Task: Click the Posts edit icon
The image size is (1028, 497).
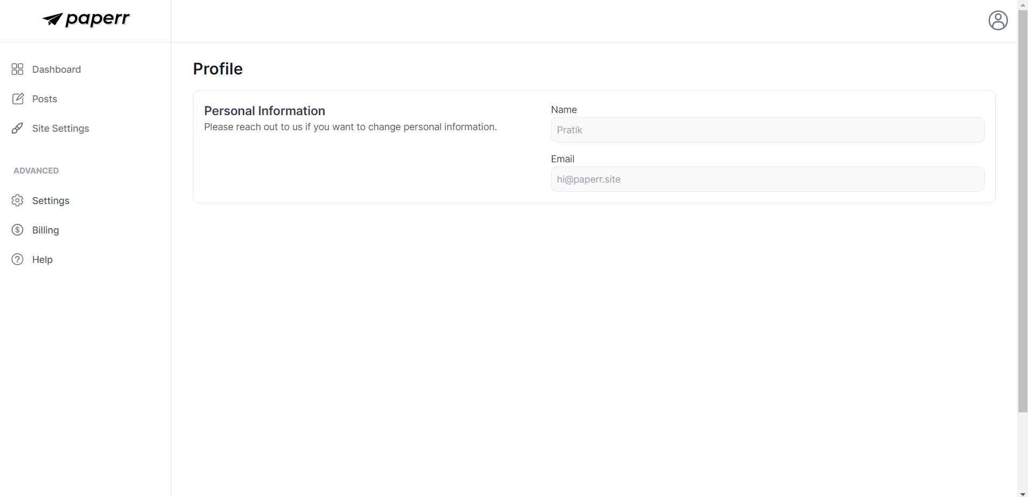Action: click(x=18, y=99)
